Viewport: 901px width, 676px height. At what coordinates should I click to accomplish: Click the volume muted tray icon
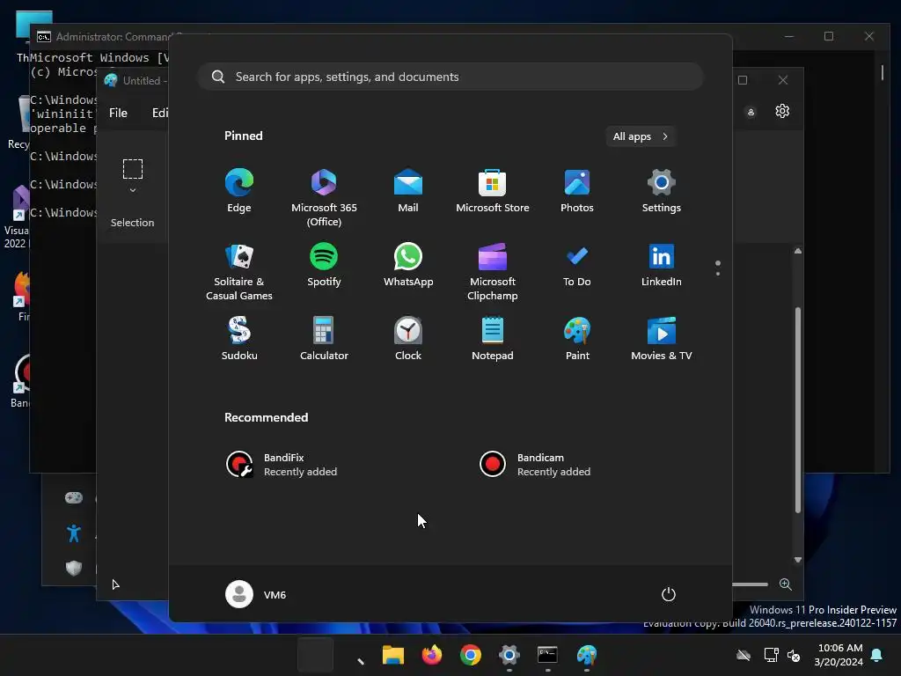[x=794, y=655]
